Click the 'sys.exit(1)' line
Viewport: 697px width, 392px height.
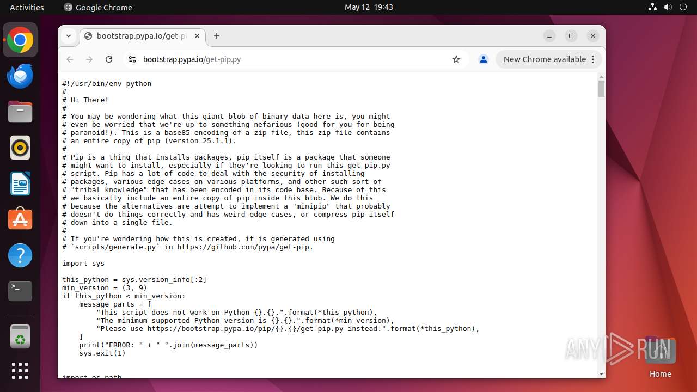(x=102, y=353)
